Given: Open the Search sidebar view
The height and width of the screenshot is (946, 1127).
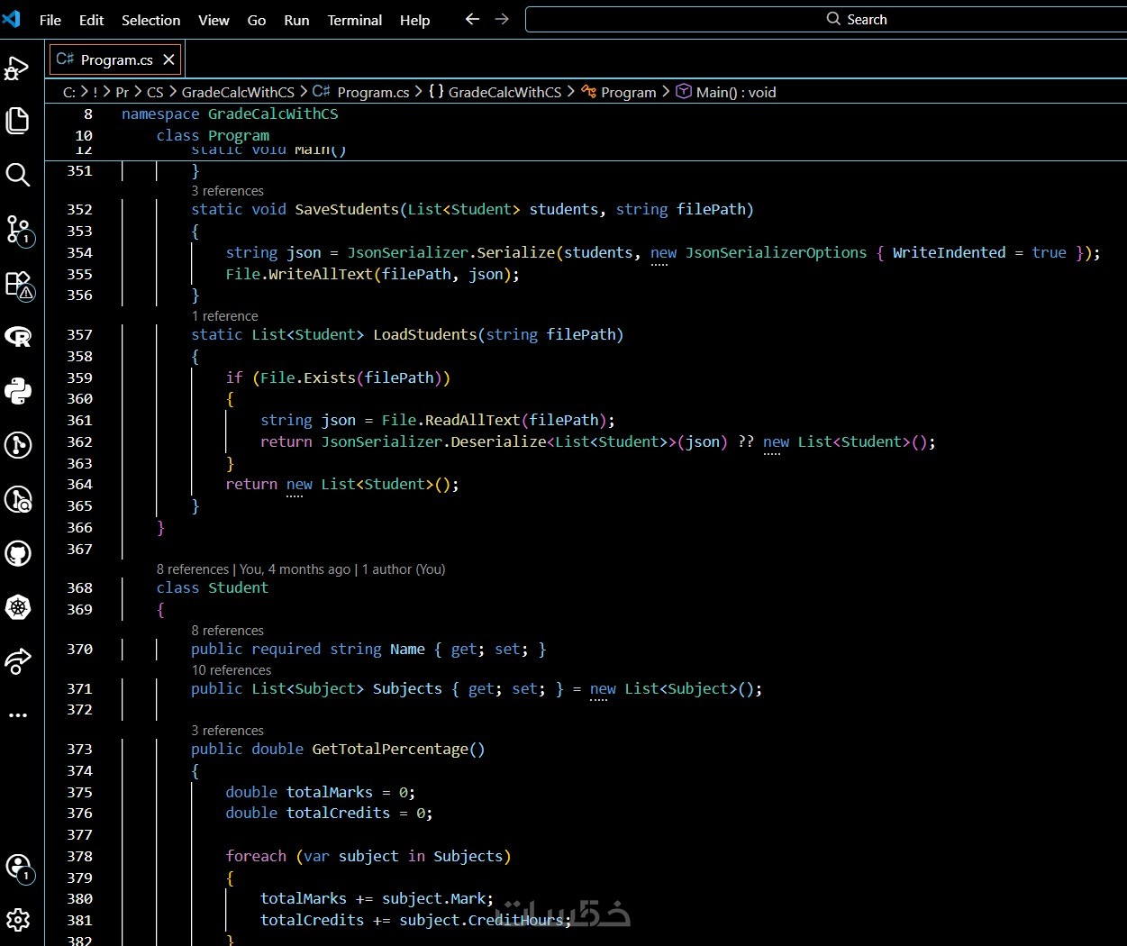Looking at the screenshot, I should click(x=18, y=175).
